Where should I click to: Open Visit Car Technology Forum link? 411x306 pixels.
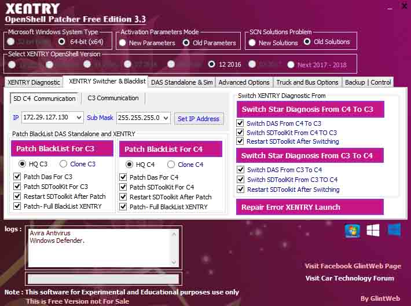click(x=350, y=278)
